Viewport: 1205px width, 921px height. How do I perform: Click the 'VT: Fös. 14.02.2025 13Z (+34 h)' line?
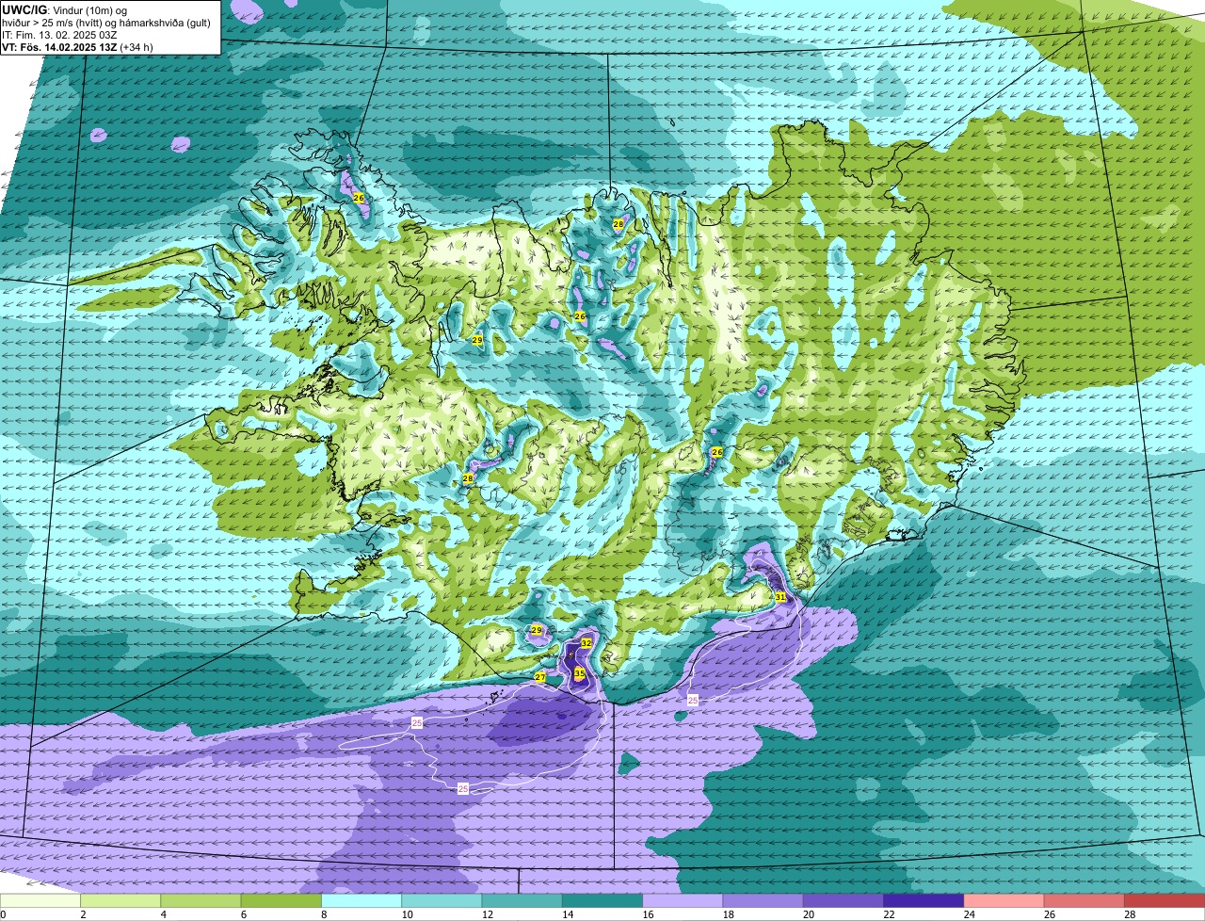click(x=78, y=46)
